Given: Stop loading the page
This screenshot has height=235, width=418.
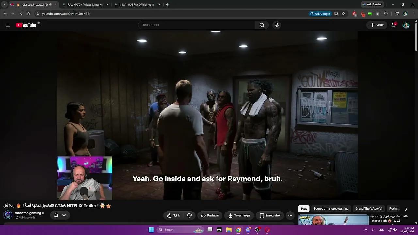Looking at the screenshot, I should point(20,14).
